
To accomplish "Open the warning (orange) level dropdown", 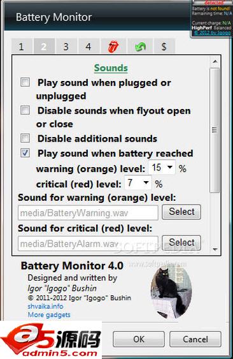I will 162,167.
